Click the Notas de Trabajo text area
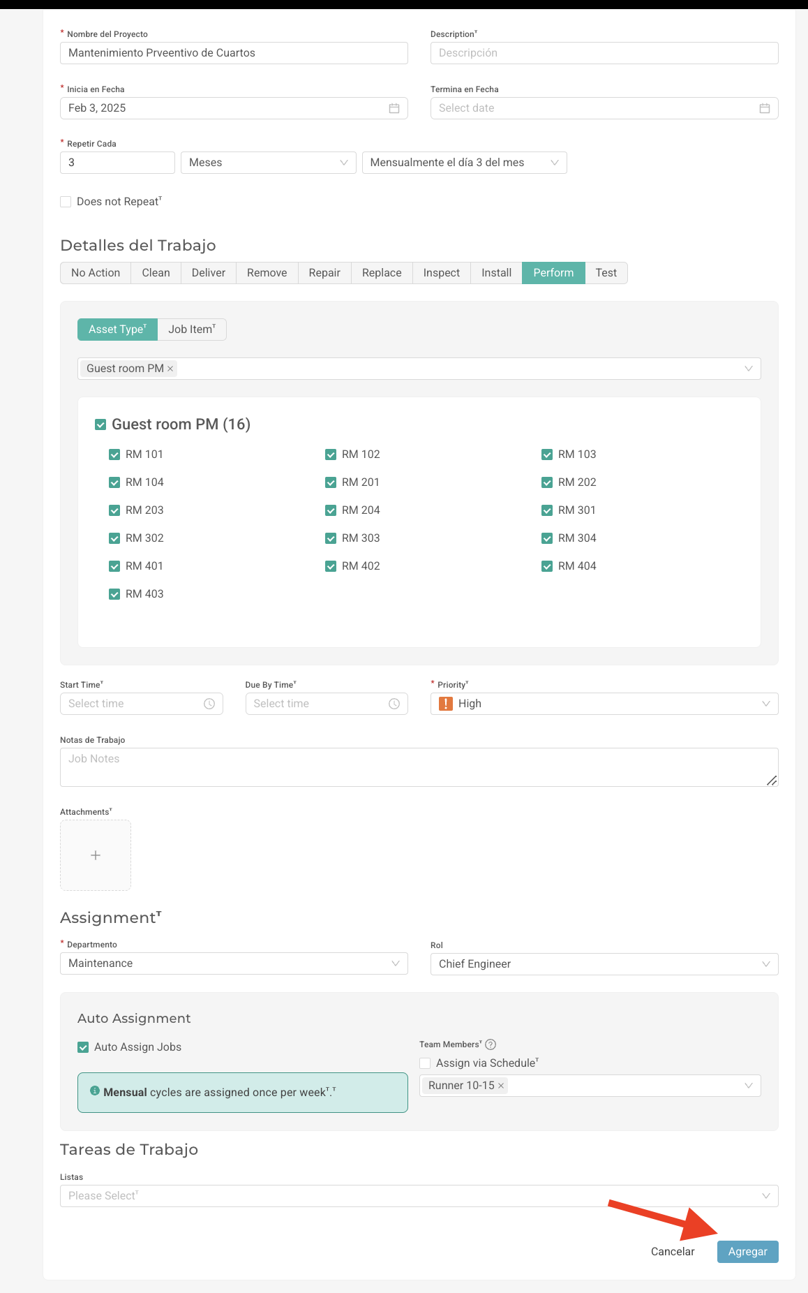 point(419,767)
